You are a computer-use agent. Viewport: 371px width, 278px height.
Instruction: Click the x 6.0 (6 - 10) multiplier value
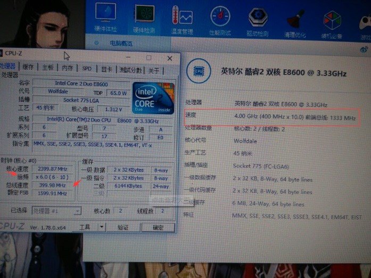click(52, 177)
